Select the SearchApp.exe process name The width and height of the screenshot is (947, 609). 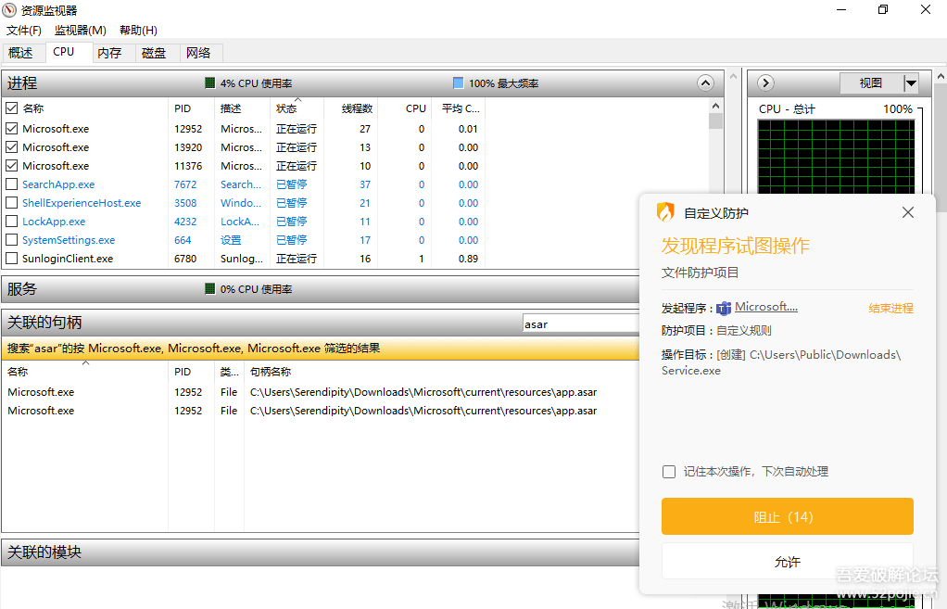(58, 184)
